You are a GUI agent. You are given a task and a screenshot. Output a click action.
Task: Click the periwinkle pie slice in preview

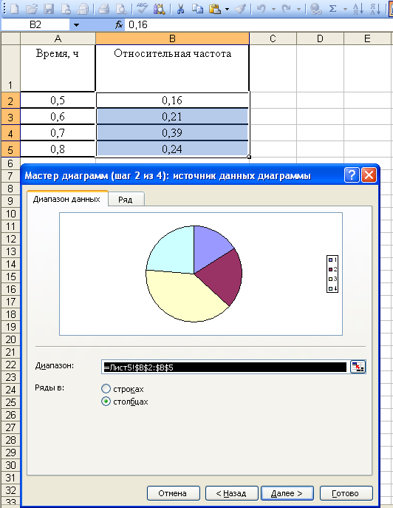(x=209, y=246)
